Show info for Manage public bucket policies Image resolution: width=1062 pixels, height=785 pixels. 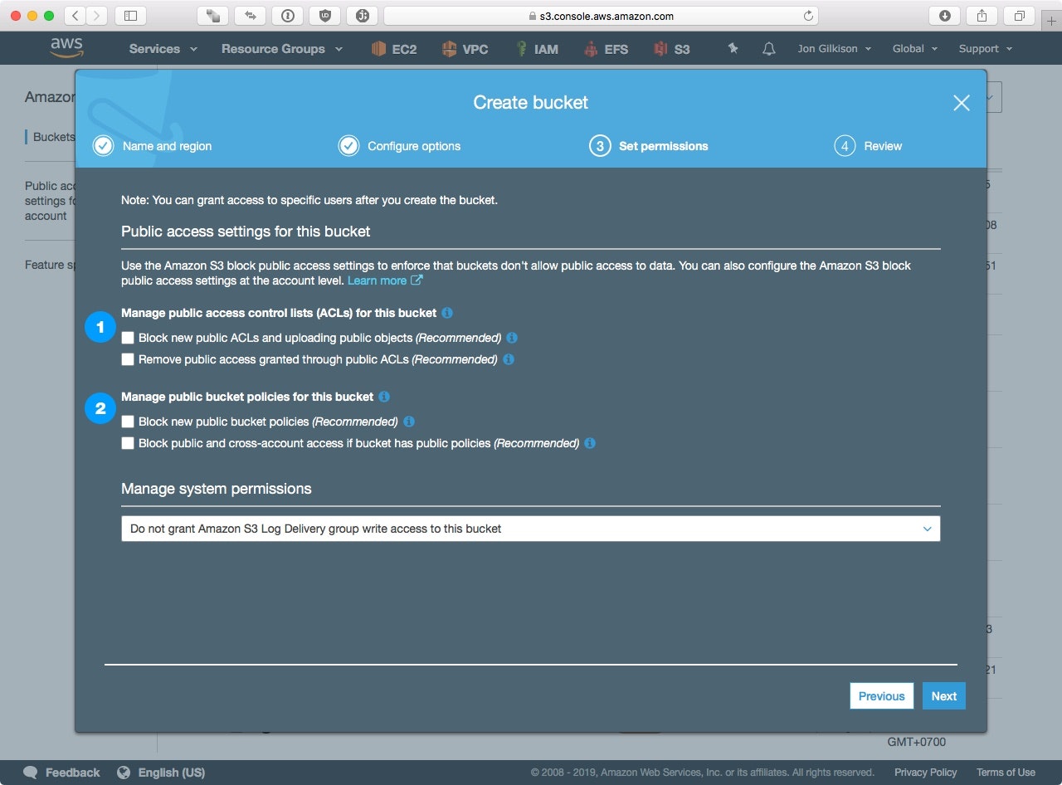coord(384,397)
